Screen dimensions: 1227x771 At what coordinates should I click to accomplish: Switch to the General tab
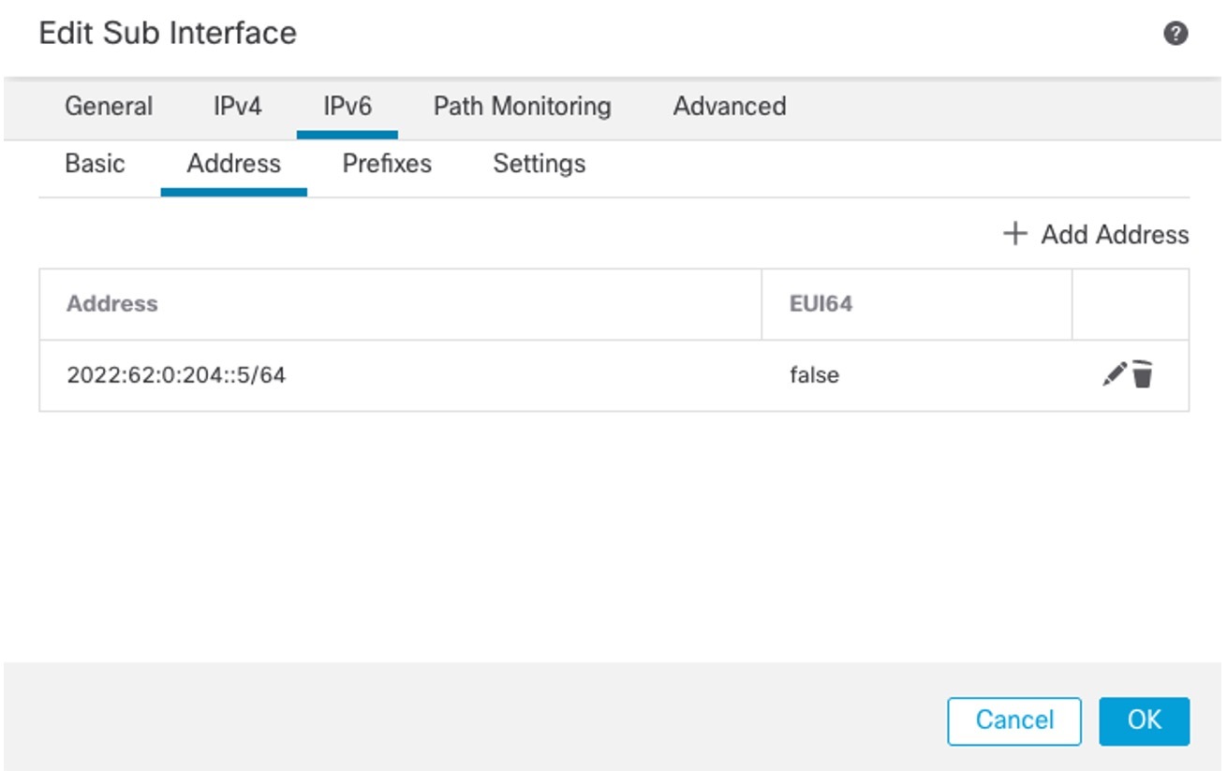point(107,106)
